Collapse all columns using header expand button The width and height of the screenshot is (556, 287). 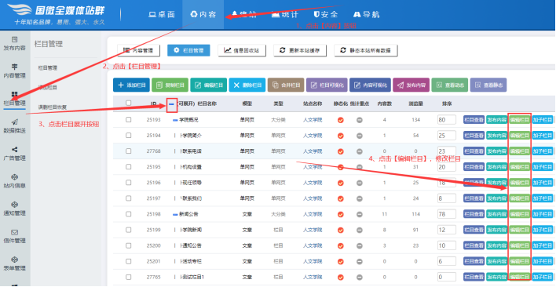(x=172, y=104)
